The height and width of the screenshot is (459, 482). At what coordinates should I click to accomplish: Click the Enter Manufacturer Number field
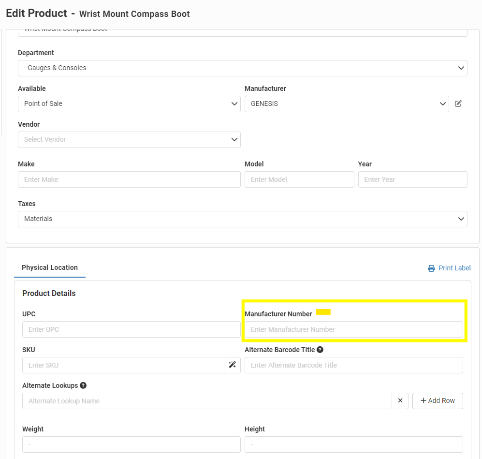click(353, 329)
